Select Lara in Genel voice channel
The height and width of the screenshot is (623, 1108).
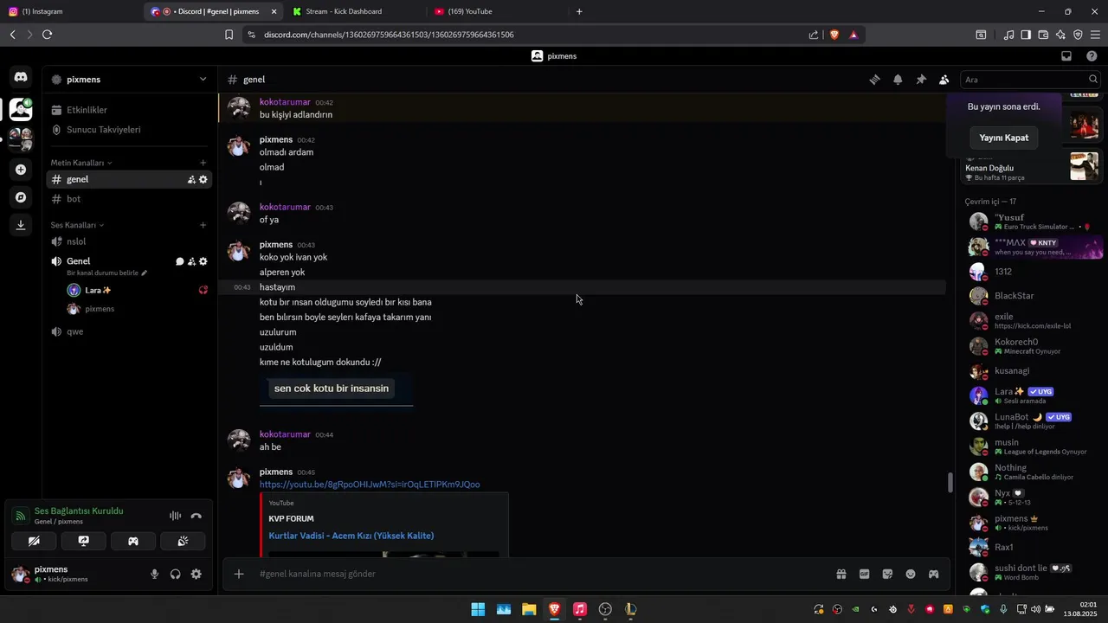138,290
